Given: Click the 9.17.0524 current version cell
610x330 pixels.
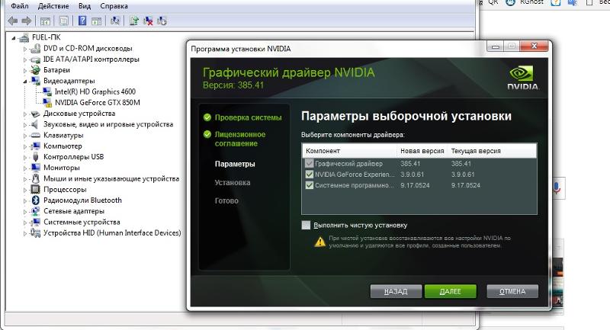Looking at the screenshot, I should [466, 185].
